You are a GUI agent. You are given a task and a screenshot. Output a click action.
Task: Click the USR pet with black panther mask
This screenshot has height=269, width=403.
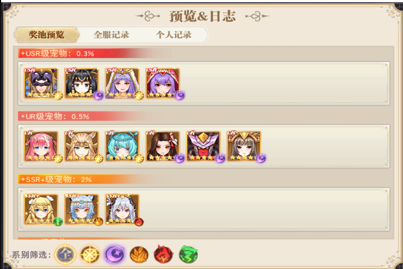41,83
